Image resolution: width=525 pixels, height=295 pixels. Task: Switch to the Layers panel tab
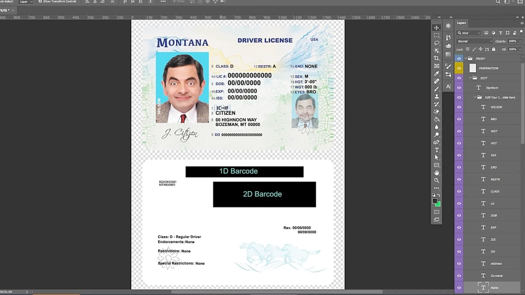pos(461,23)
